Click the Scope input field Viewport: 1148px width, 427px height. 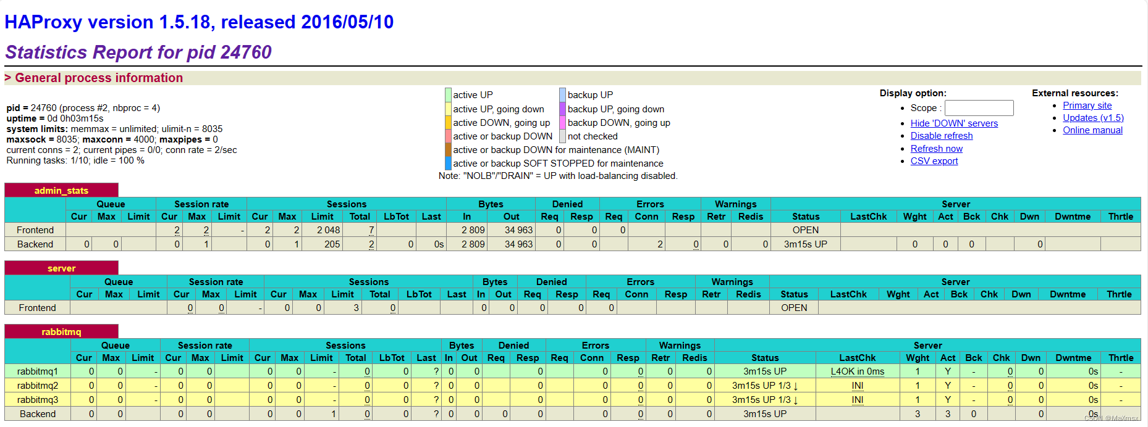(x=979, y=108)
